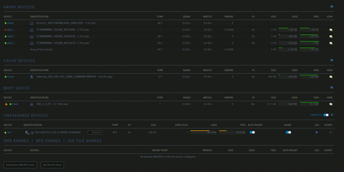Click the disk icon beside ST3000DM001-1ER166_Z5033A15

pos(32,36)
